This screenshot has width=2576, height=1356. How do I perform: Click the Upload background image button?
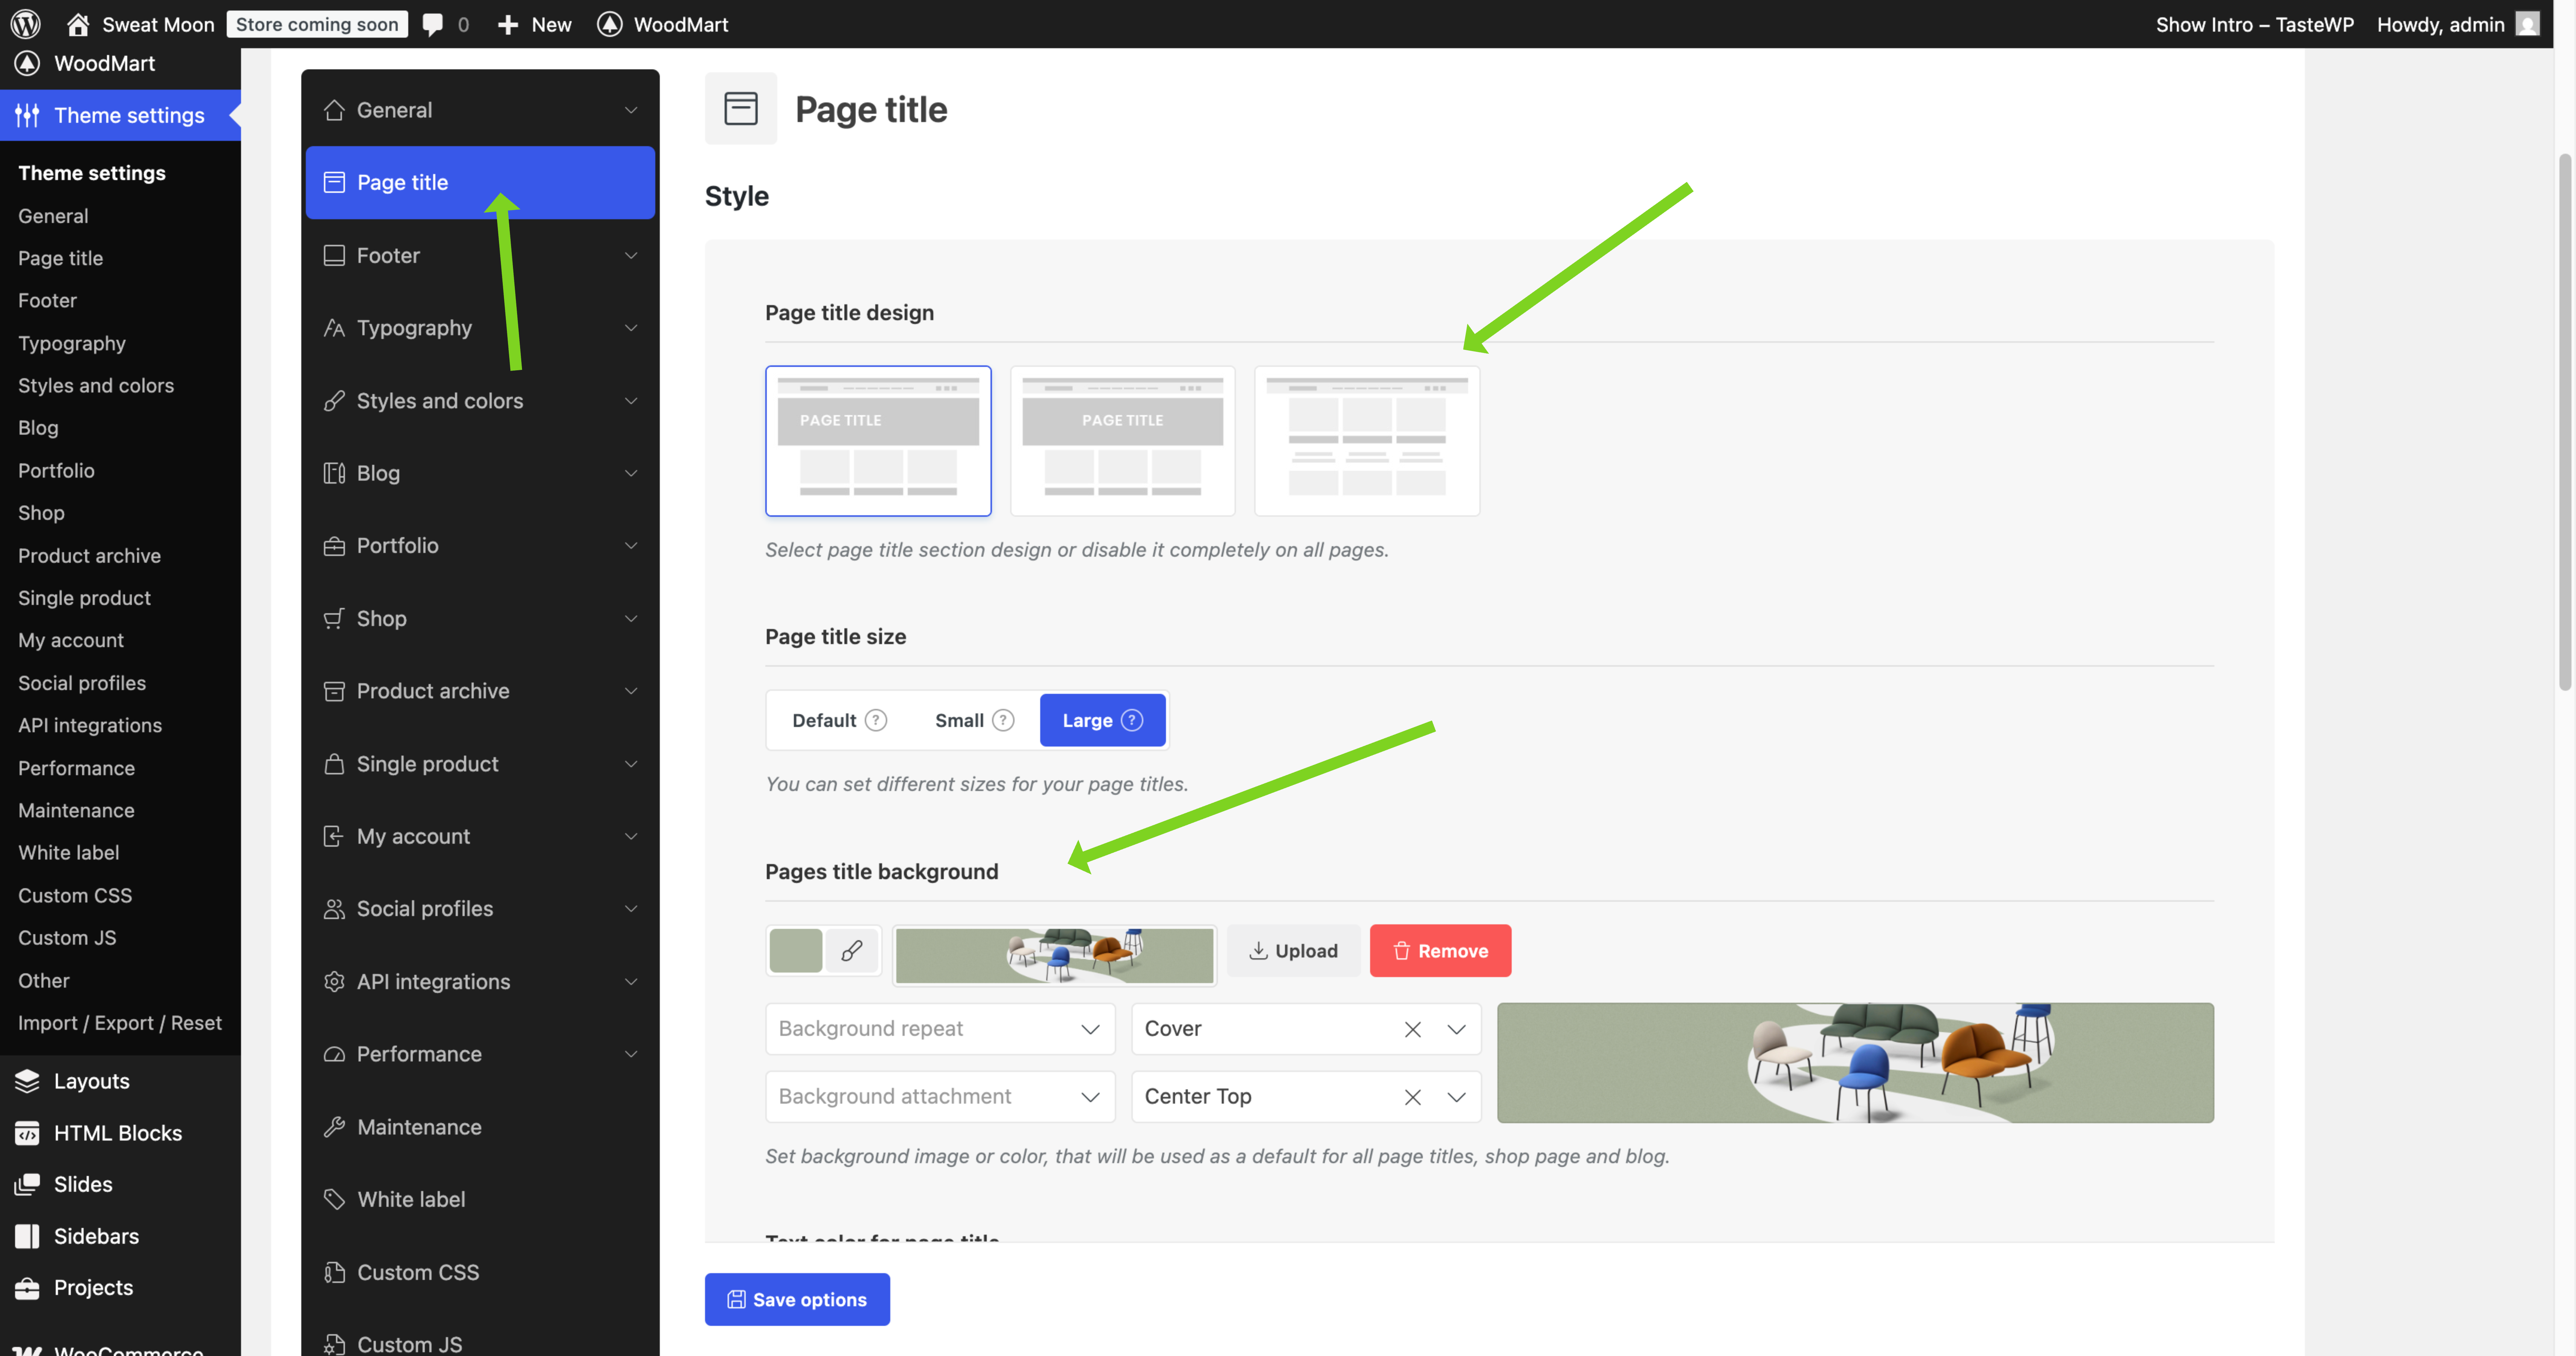point(1293,951)
